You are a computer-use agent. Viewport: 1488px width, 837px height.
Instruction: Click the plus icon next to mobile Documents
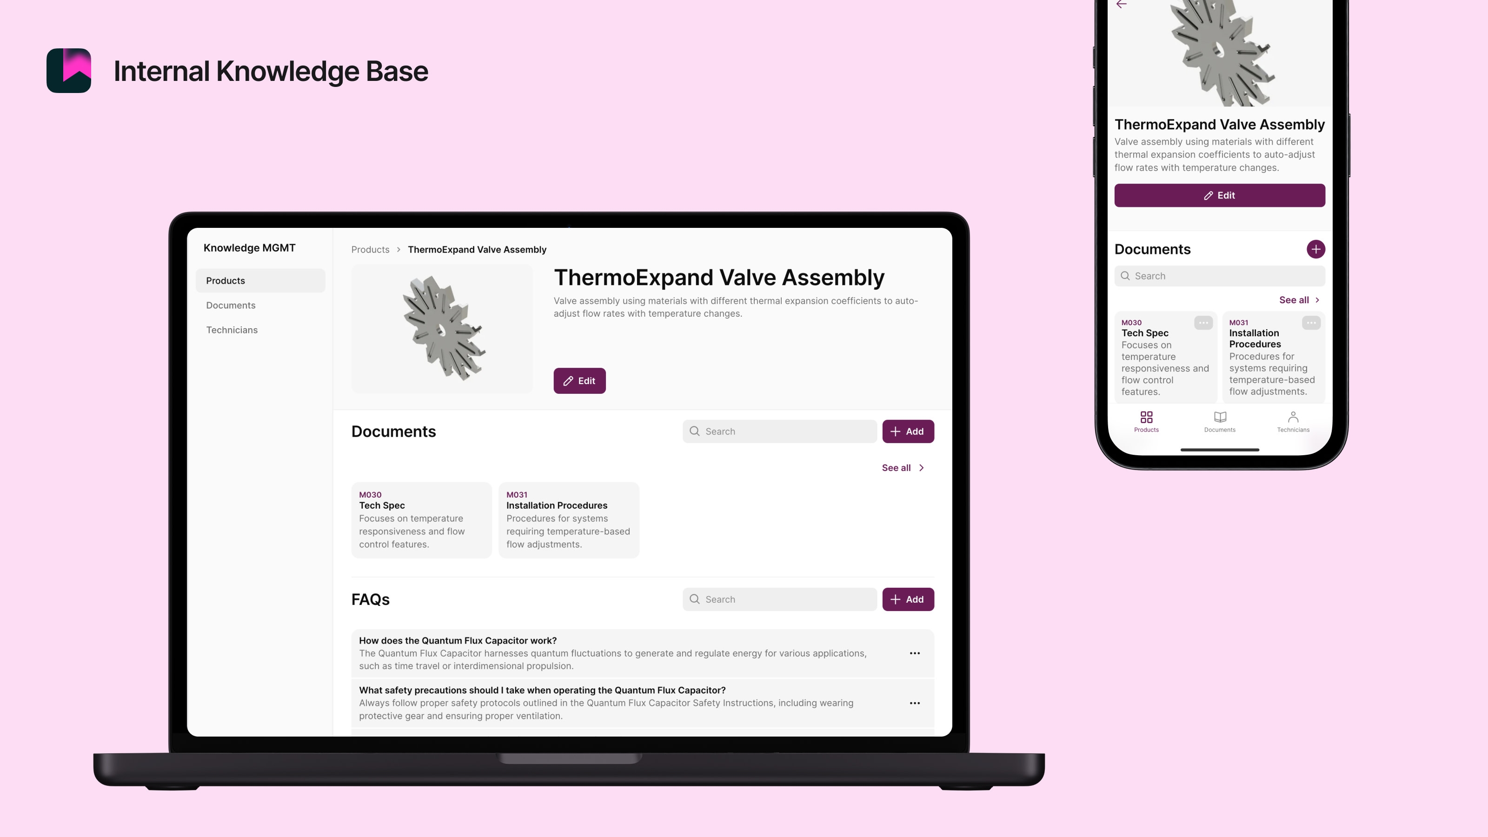click(1316, 249)
